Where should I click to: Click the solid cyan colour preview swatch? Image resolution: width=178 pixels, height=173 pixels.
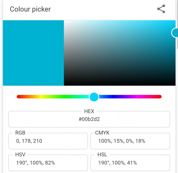33,53
